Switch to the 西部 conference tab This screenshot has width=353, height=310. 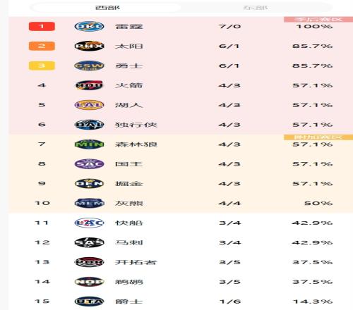point(106,8)
